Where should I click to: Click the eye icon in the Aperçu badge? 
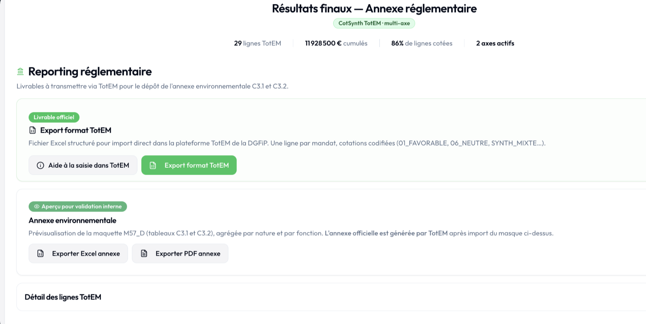click(x=36, y=207)
